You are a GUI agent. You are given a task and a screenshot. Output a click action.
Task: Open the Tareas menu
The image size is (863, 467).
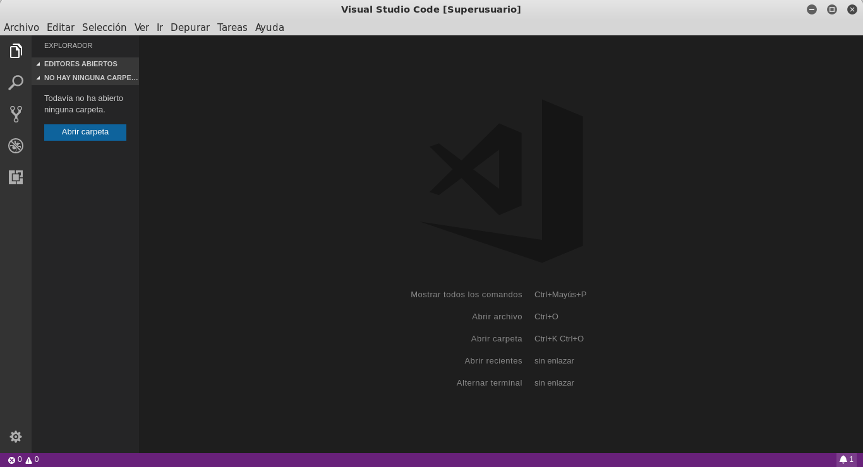(x=232, y=28)
